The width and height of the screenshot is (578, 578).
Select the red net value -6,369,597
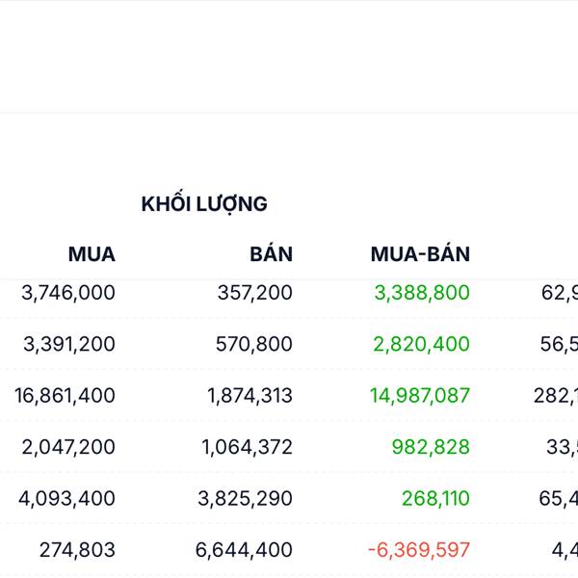[419, 550]
